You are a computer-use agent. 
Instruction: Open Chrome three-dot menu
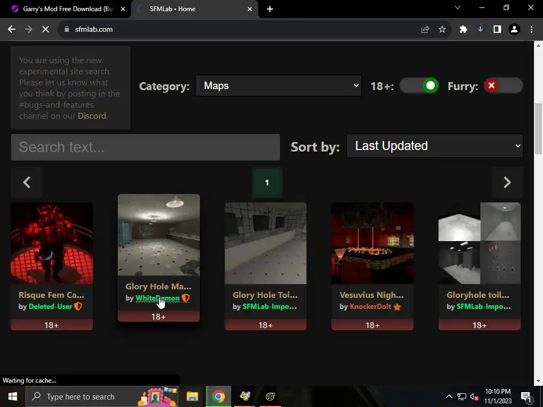pyautogui.click(x=531, y=30)
